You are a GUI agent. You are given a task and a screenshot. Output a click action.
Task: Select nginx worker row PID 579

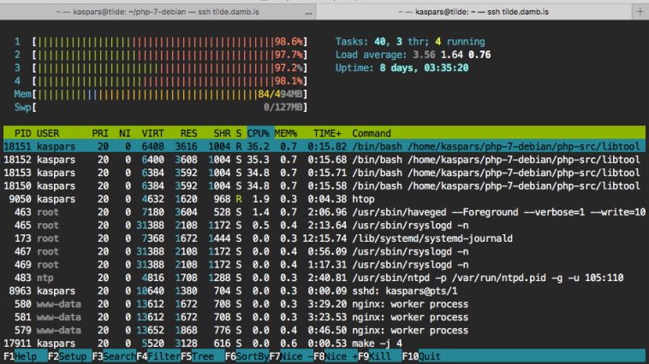324,331
